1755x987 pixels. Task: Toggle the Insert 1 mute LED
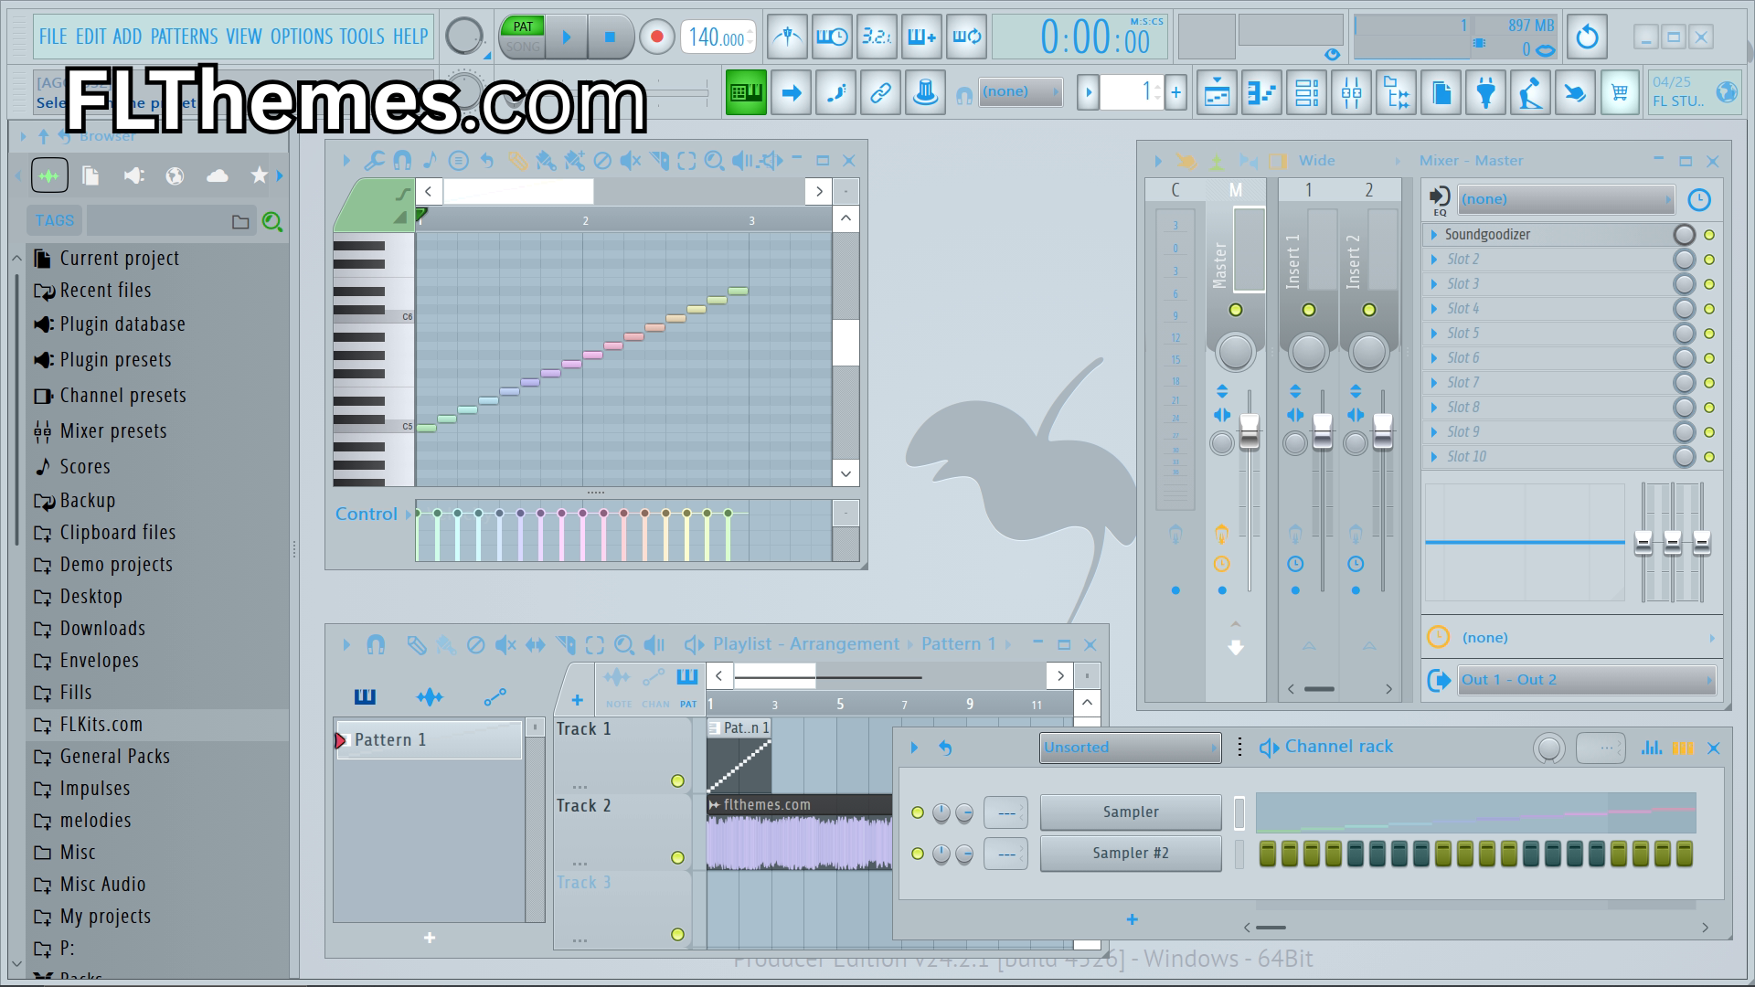[1309, 310]
